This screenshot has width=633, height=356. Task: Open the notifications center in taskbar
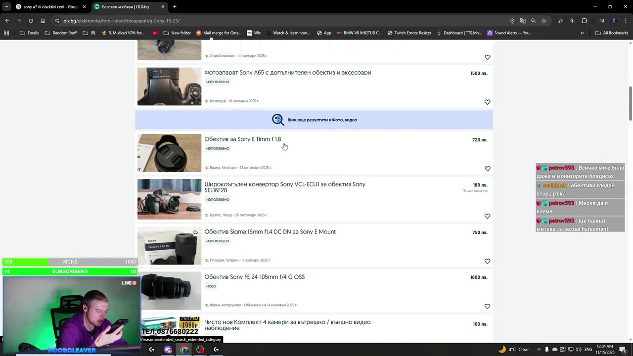[x=623, y=350]
